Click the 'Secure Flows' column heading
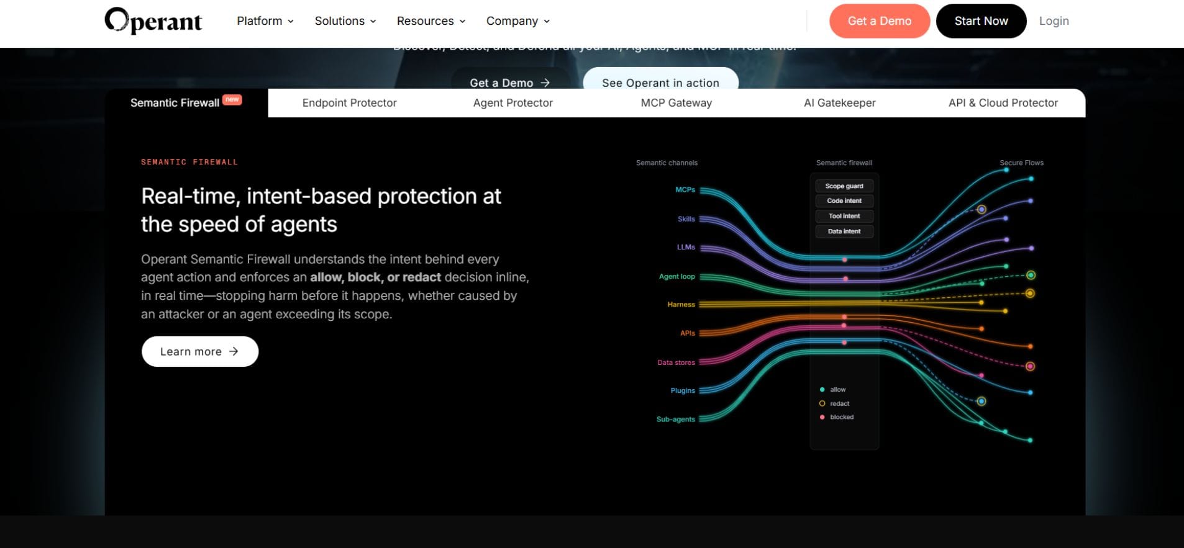 click(x=1021, y=163)
